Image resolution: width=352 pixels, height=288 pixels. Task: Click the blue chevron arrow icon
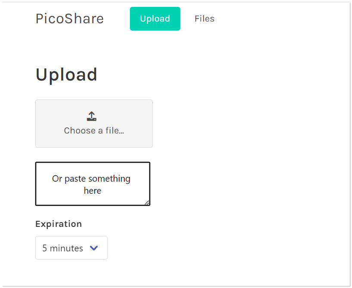94,248
